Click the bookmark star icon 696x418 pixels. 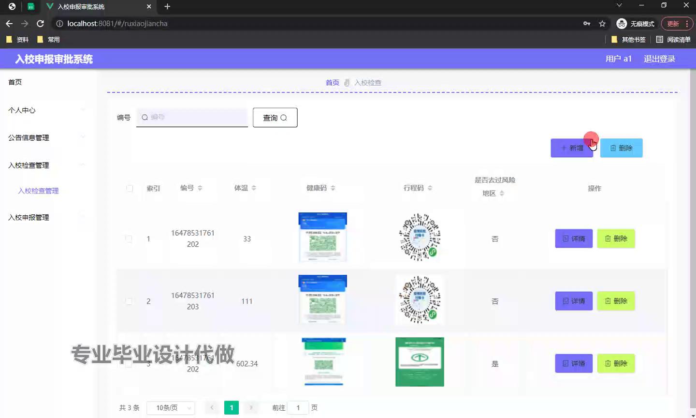[x=602, y=23]
